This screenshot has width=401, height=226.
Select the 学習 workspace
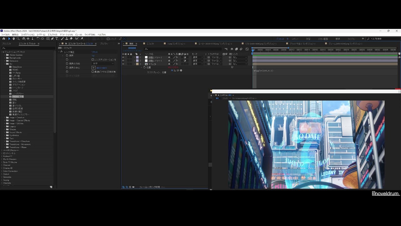tap(308, 39)
